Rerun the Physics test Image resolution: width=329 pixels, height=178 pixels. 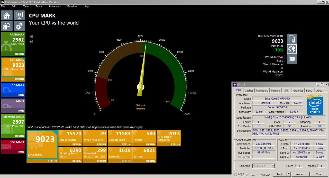151,144
